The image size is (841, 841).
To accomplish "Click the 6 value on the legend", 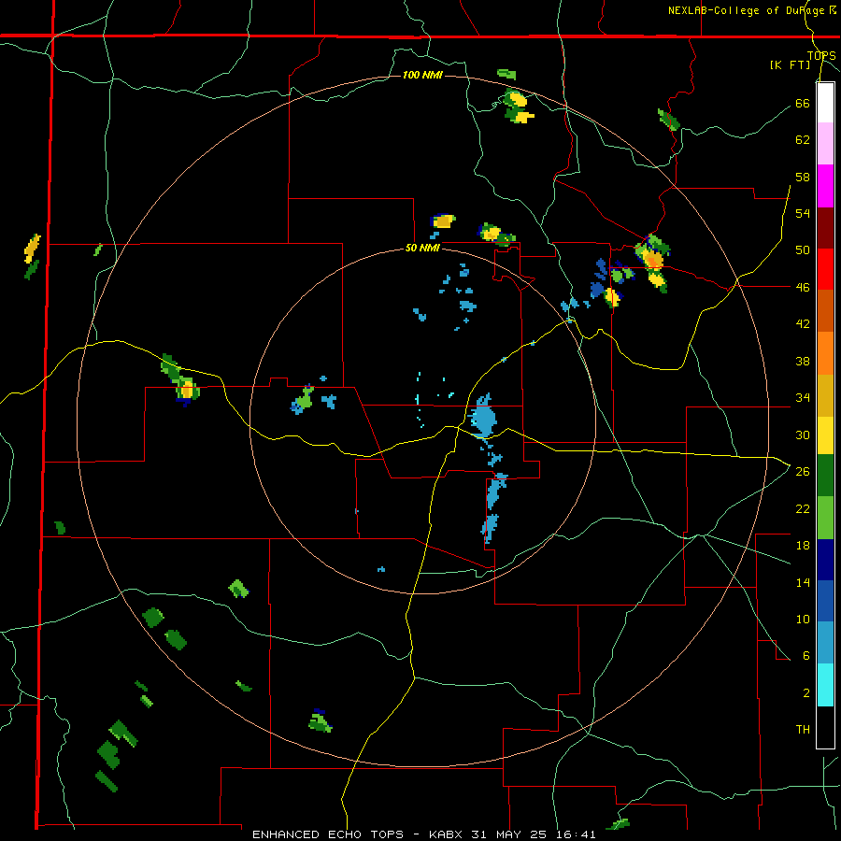I will pyautogui.click(x=806, y=656).
